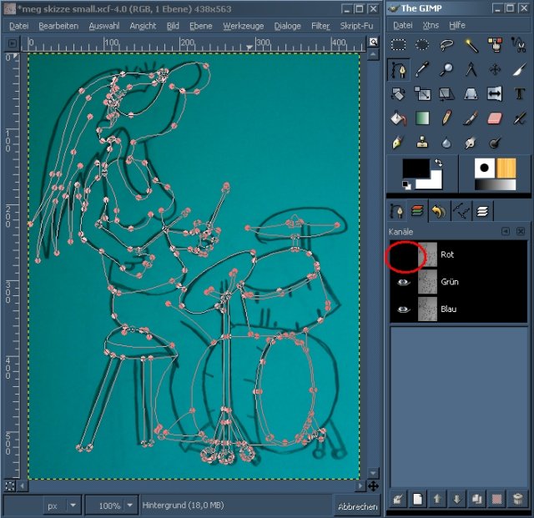Open the active gradient indicator
The image size is (534, 518).
(x=495, y=184)
